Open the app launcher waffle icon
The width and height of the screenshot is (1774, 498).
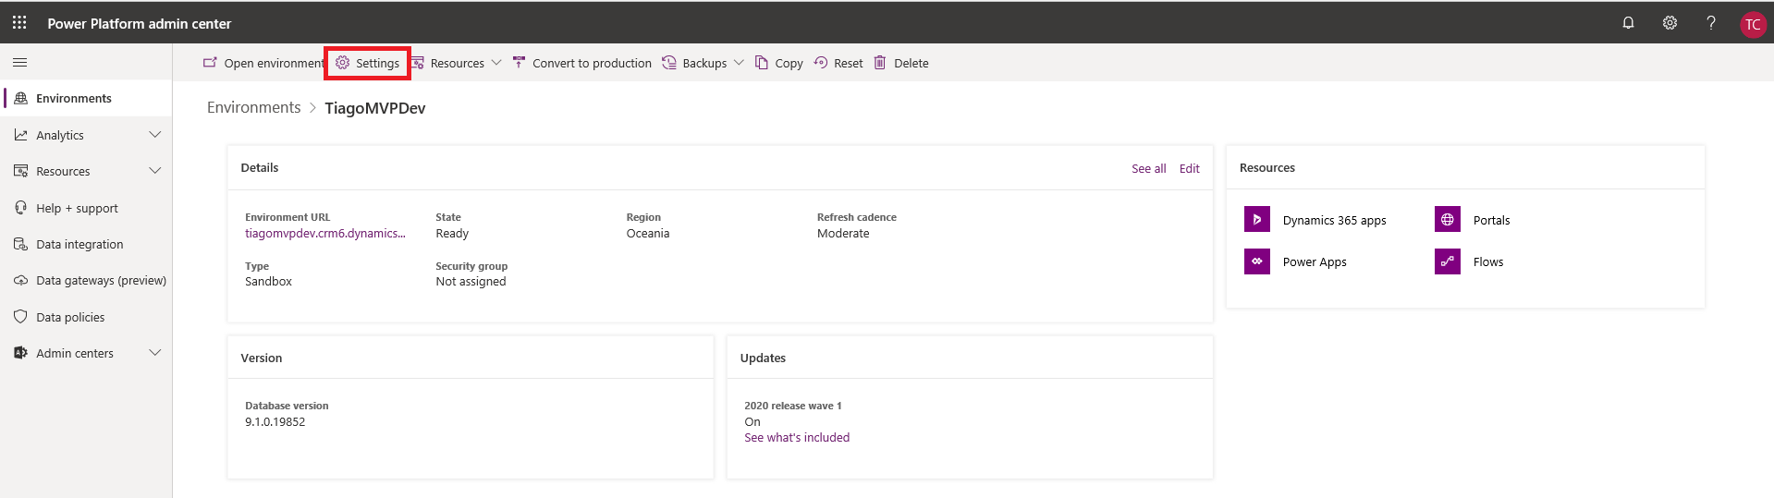[x=19, y=22]
